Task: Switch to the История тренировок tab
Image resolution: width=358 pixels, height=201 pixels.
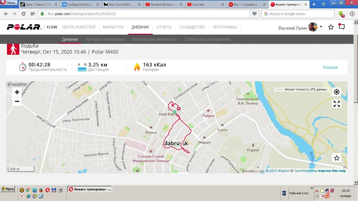Action: pyautogui.click(x=105, y=39)
